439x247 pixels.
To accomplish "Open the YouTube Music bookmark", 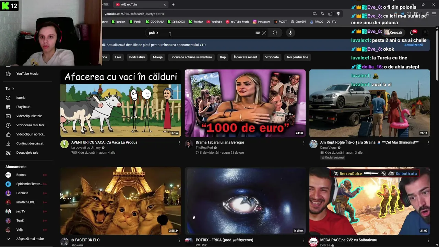I will tap(237, 22).
